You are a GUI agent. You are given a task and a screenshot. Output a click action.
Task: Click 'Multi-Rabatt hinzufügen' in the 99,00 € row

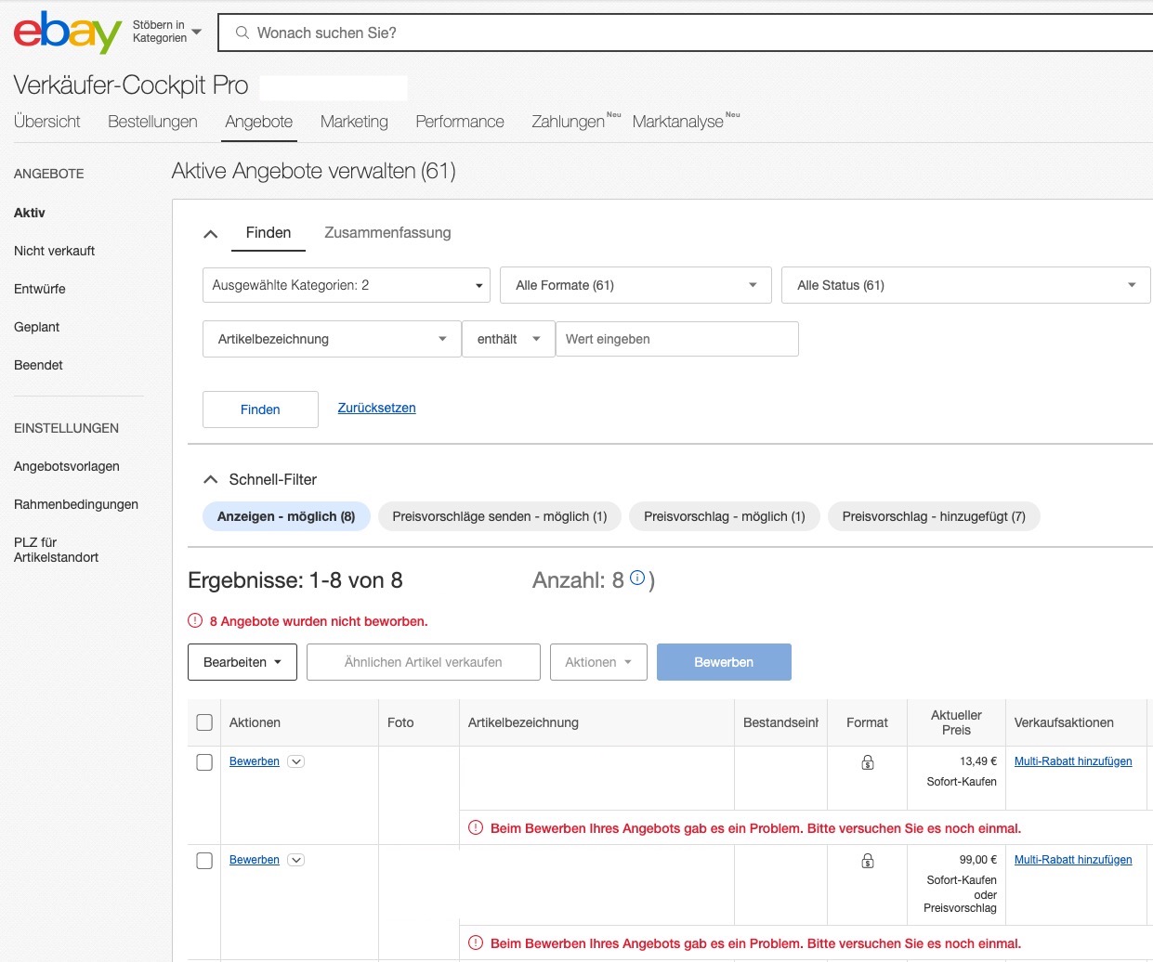click(1073, 860)
